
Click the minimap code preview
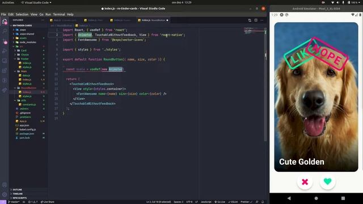[254, 31]
